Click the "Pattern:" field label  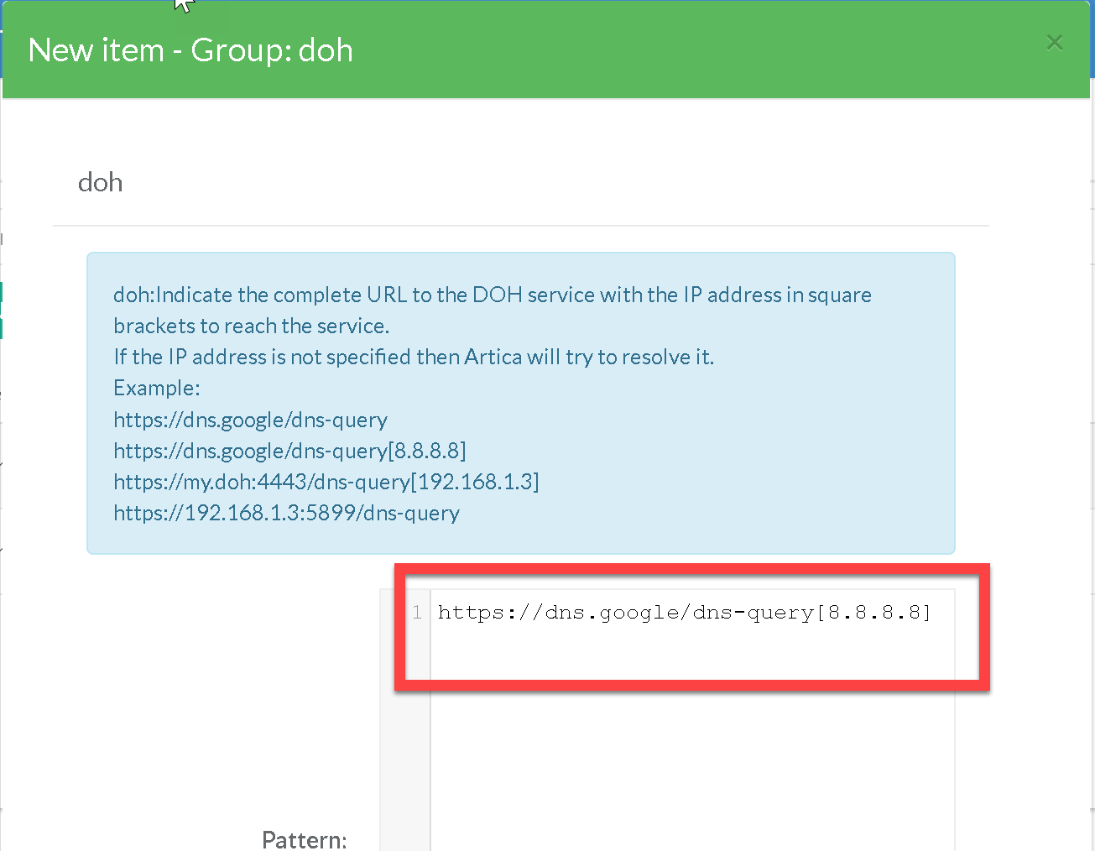(304, 839)
